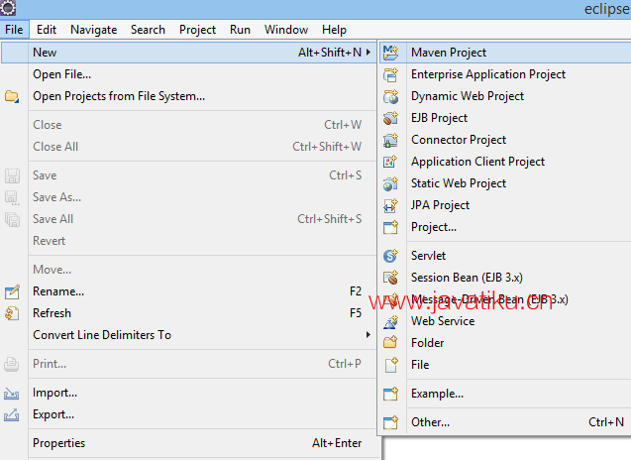
Task: Click the Servlet icon
Action: [390, 256]
